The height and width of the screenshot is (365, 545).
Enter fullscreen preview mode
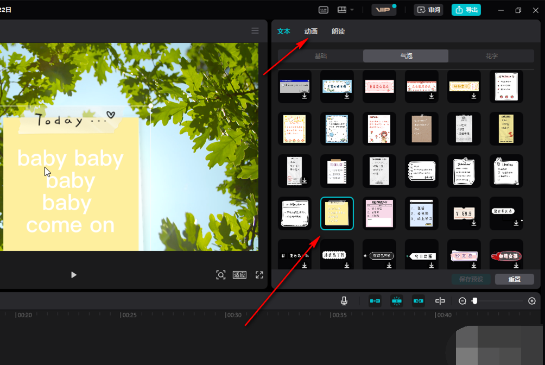(259, 275)
